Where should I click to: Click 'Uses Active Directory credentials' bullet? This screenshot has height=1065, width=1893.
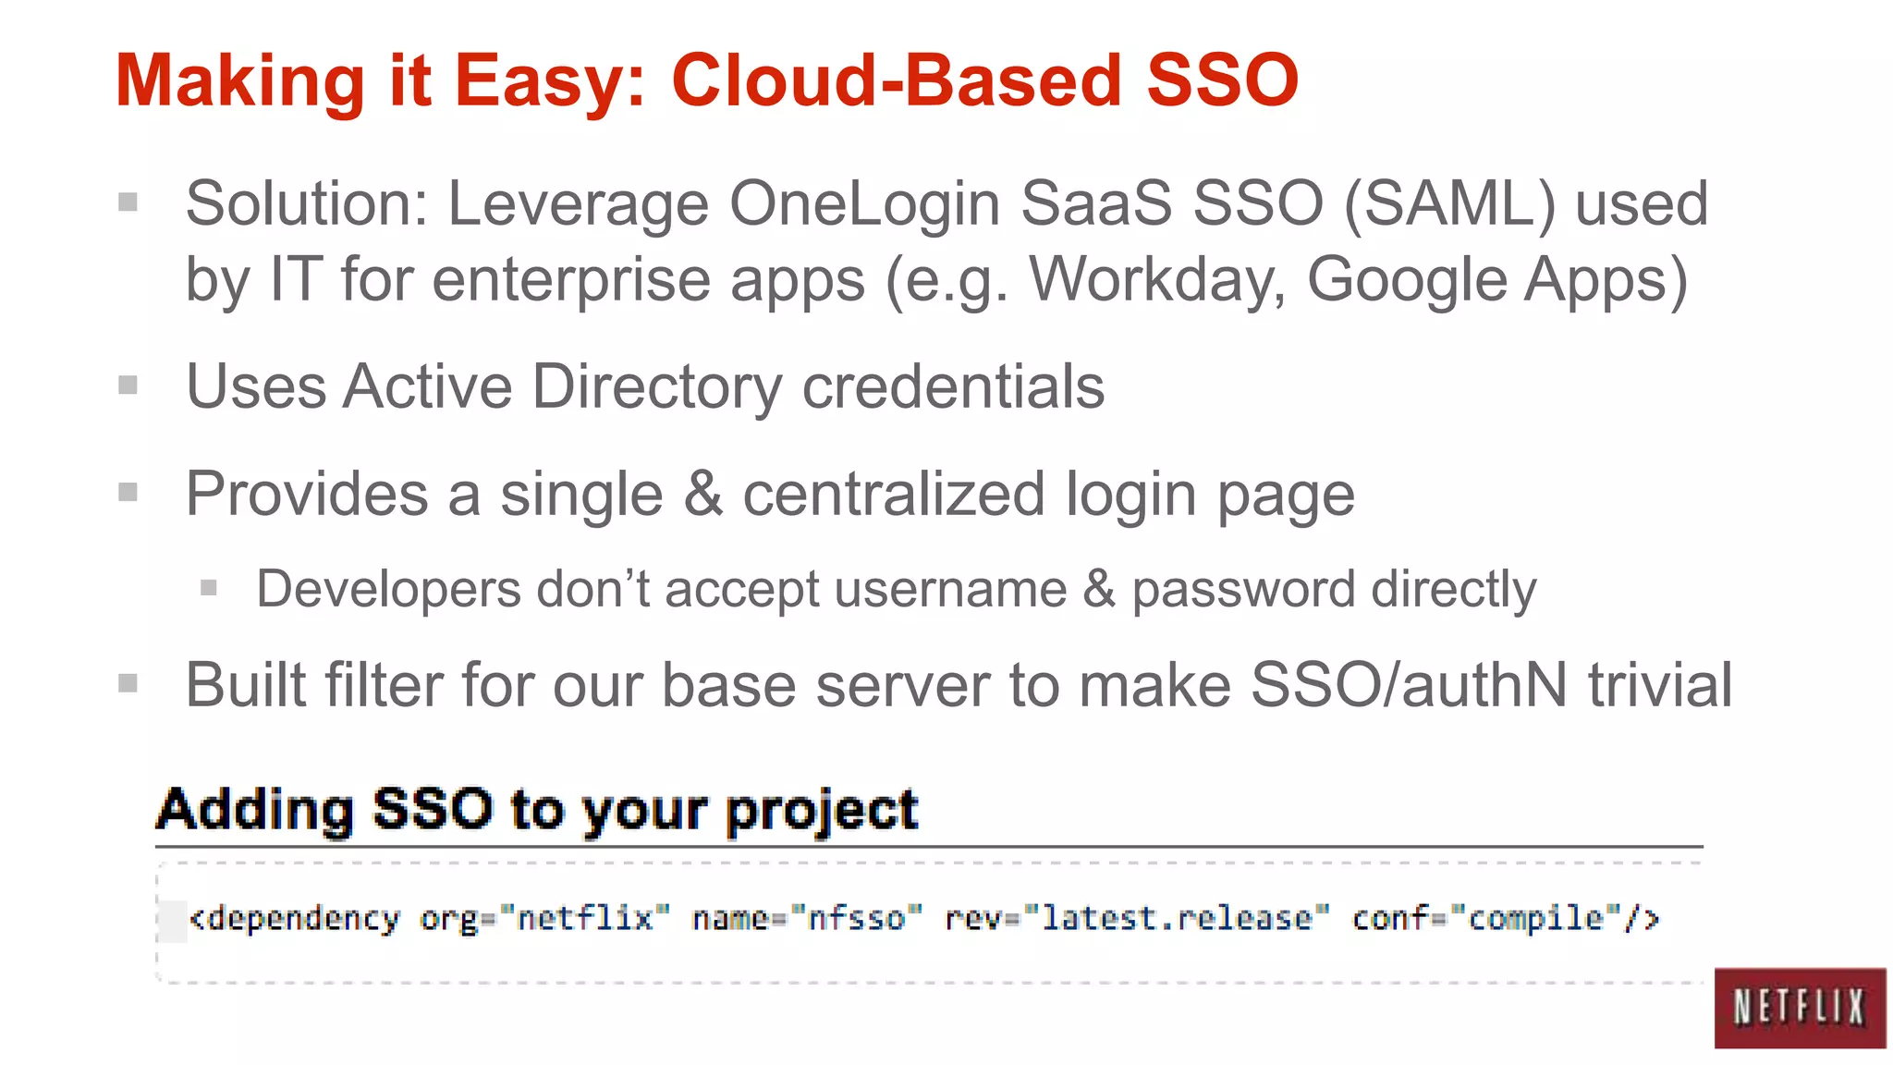point(645,386)
